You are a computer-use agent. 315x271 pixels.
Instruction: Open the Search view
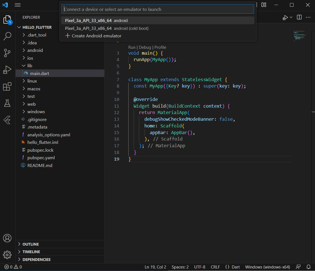pos(8,36)
